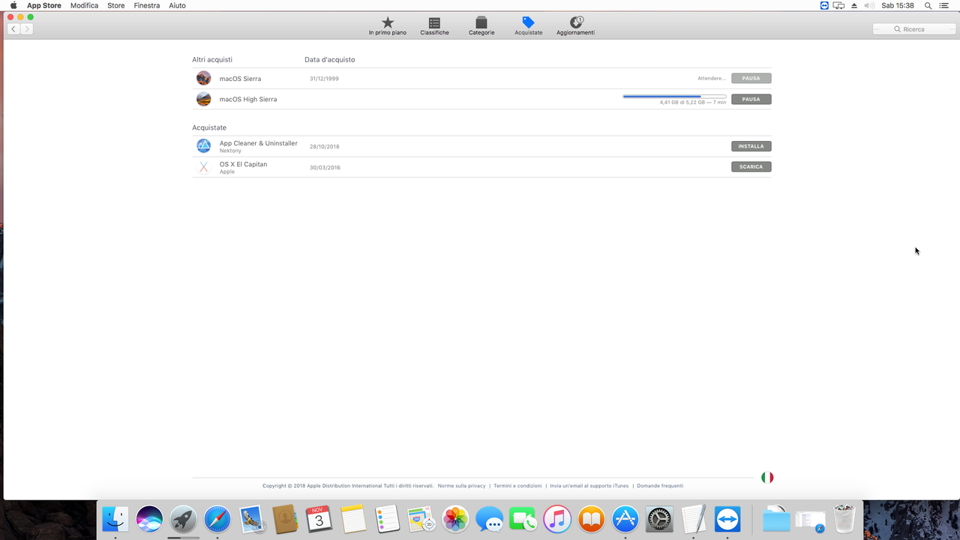Image resolution: width=960 pixels, height=540 pixels.
Task: Click the clock showing Sab 15:38
Action: coord(898,5)
